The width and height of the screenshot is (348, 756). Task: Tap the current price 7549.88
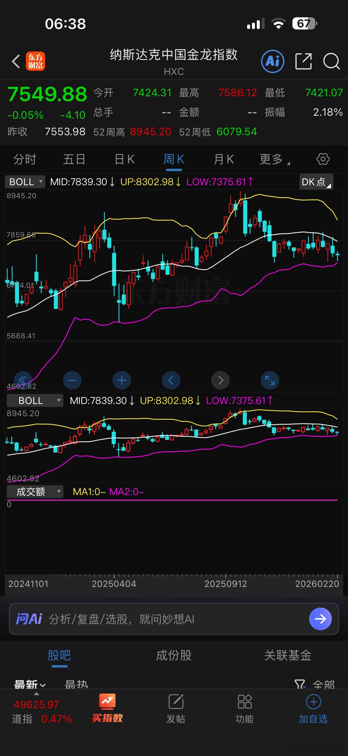tap(47, 94)
